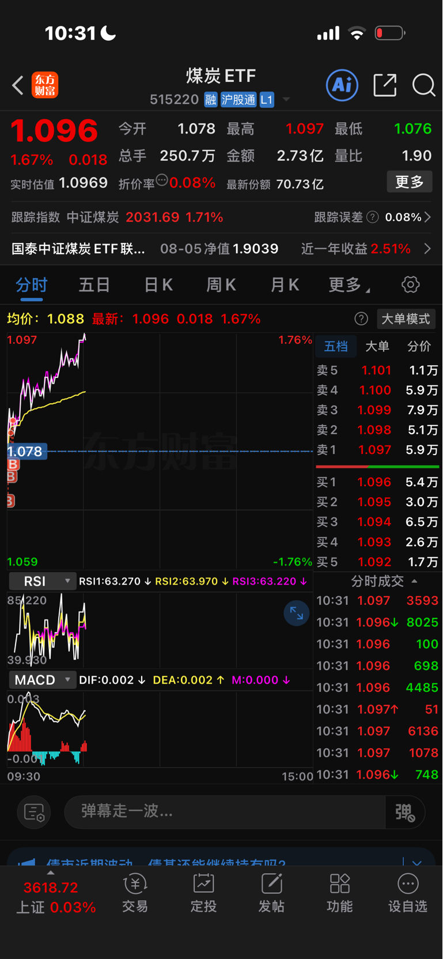Open chart settings gear icon
The height and width of the screenshot is (959, 443).
[x=410, y=285]
